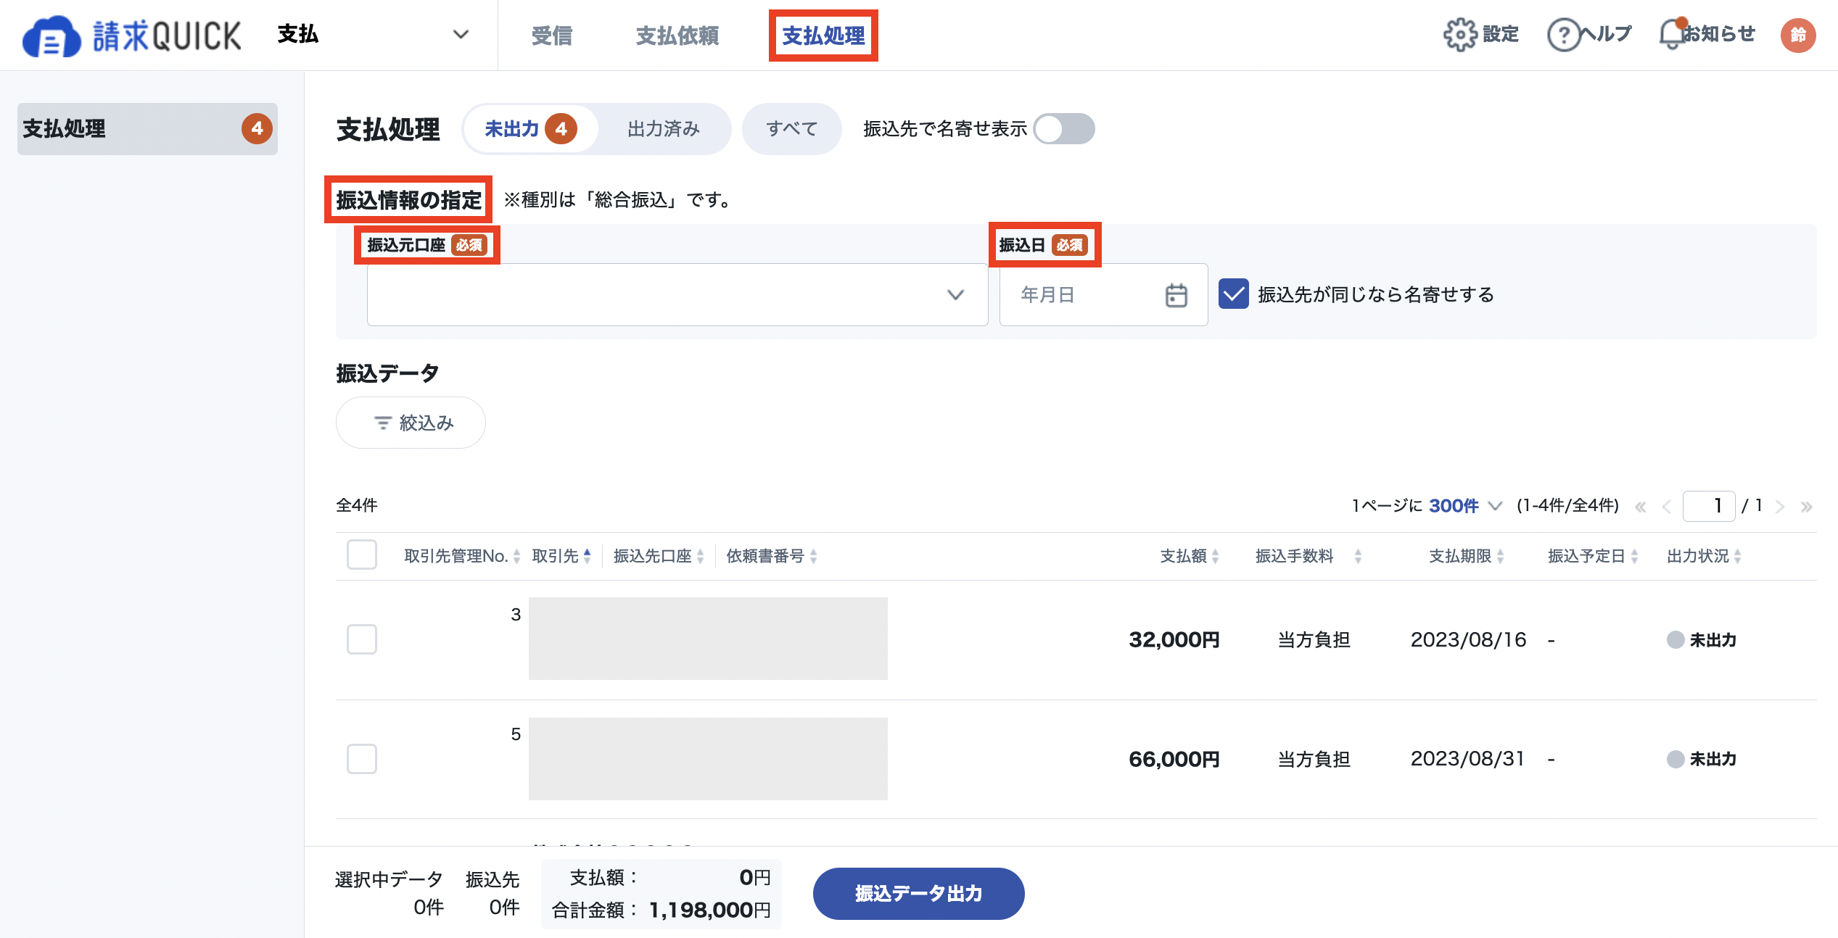This screenshot has height=938, width=1838.
Task: Click the 請求QUICK cloud logo
Action: pos(51,36)
